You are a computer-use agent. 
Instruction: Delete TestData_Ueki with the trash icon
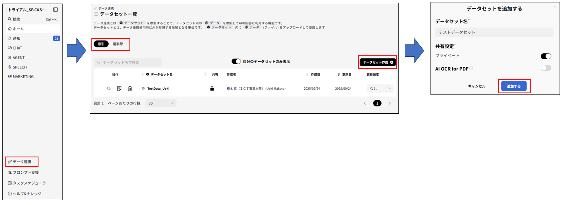click(x=129, y=88)
